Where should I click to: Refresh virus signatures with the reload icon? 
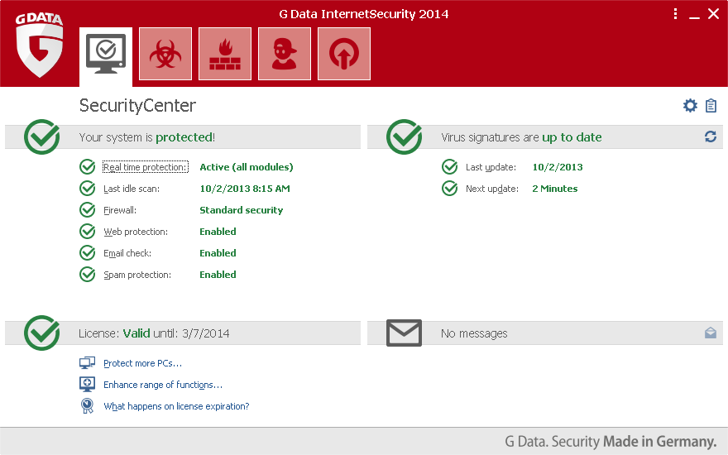(x=710, y=136)
